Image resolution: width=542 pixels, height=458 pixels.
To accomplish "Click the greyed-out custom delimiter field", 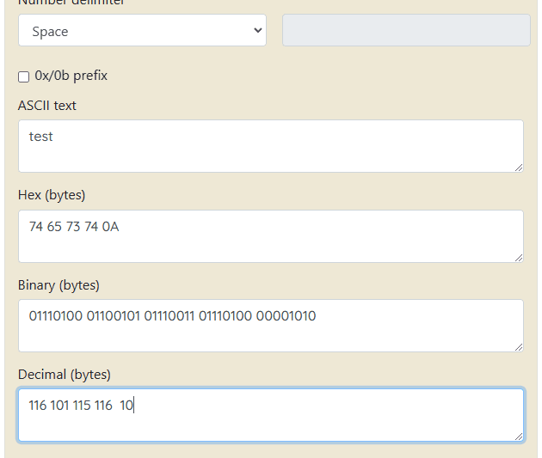I will (406, 31).
